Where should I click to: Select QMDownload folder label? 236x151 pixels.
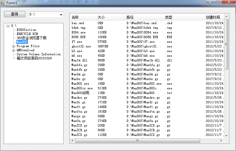click(x=25, y=50)
